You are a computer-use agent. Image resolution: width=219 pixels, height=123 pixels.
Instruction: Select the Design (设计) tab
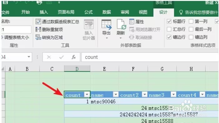click(x=163, y=12)
